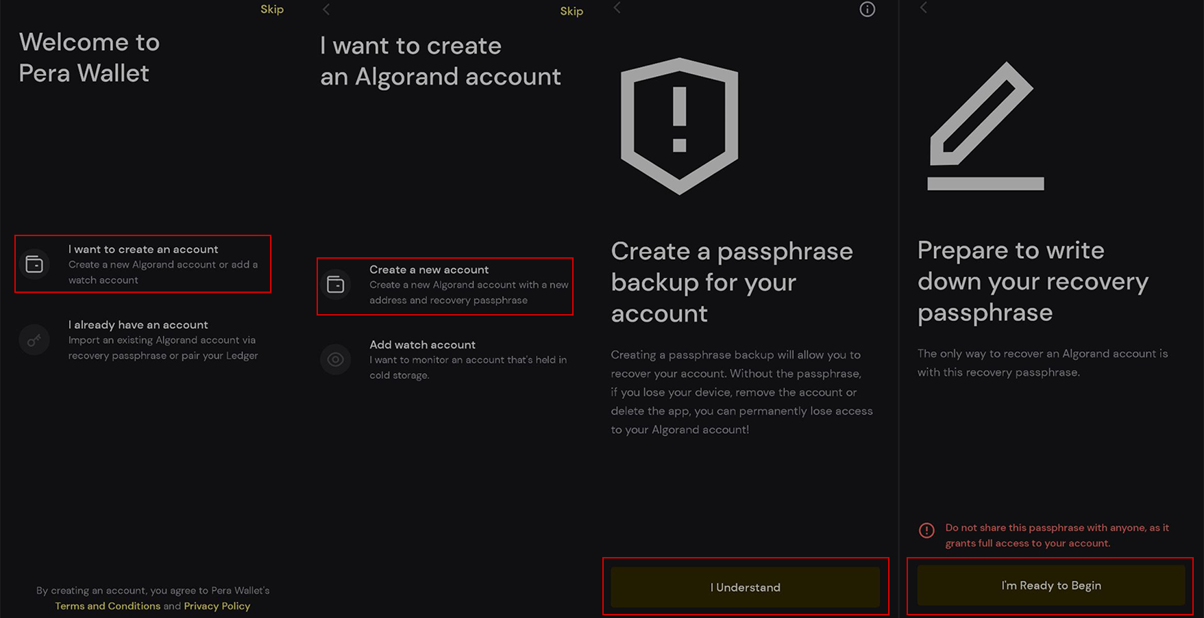Click the large pencil writing icon
The width and height of the screenshot is (1204, 618).
tap(985, 126)
